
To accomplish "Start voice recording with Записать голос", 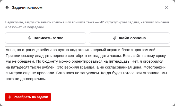I will (x=46, y=38).
